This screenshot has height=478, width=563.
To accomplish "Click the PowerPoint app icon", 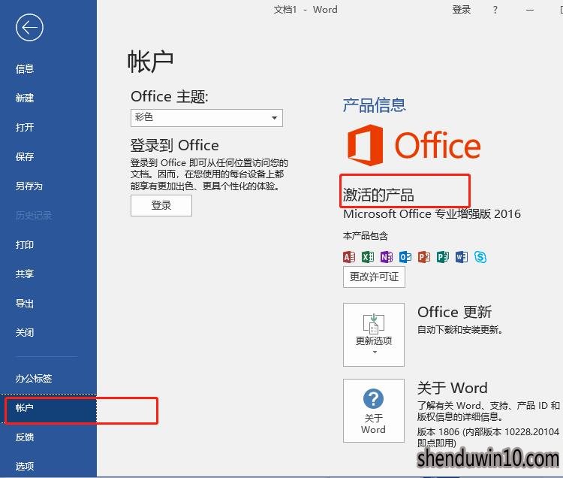I will (x=423, y=257).
